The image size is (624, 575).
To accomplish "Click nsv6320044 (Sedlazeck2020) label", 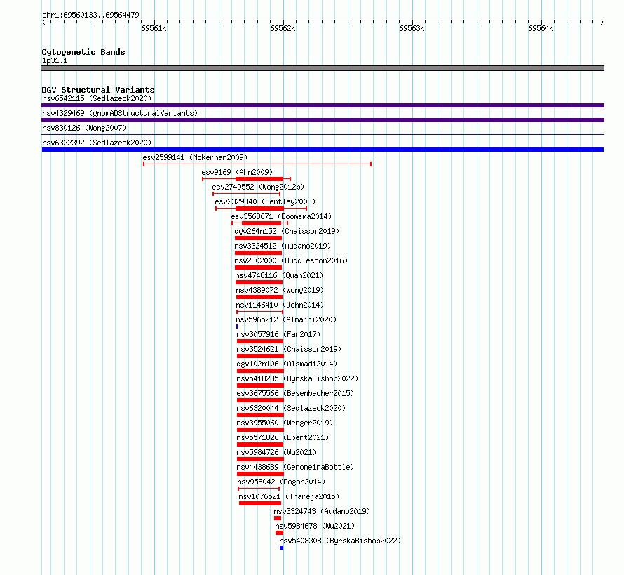I will pyautogui.click(x=291, y=408).
